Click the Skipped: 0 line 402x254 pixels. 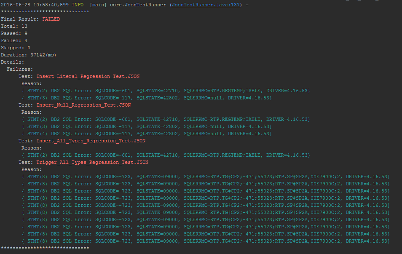pyautogui.click(x=15, y=48)
